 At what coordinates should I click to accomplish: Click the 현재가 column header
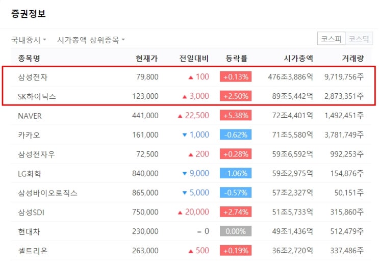point(147,58)
